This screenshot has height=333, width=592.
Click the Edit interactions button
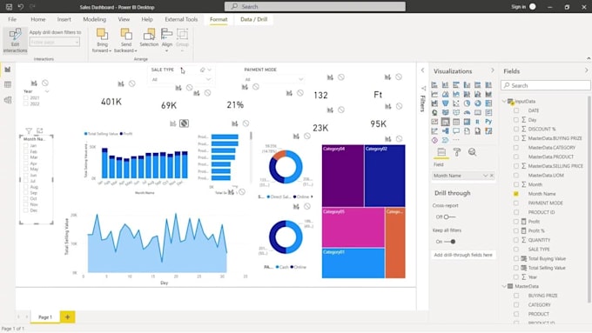click(15, 40)
